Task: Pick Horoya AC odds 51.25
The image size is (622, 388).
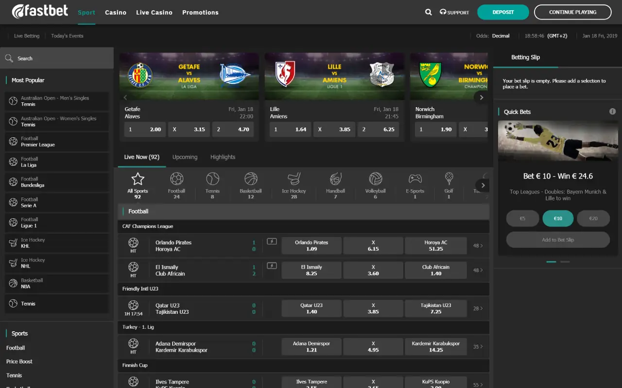Action: pyautogui.click(x=436, y=245)
